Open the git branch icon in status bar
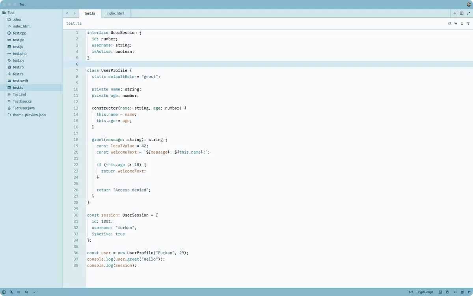 coord(469,292)
